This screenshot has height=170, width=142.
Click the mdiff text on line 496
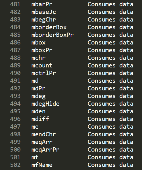pos(40,119)
